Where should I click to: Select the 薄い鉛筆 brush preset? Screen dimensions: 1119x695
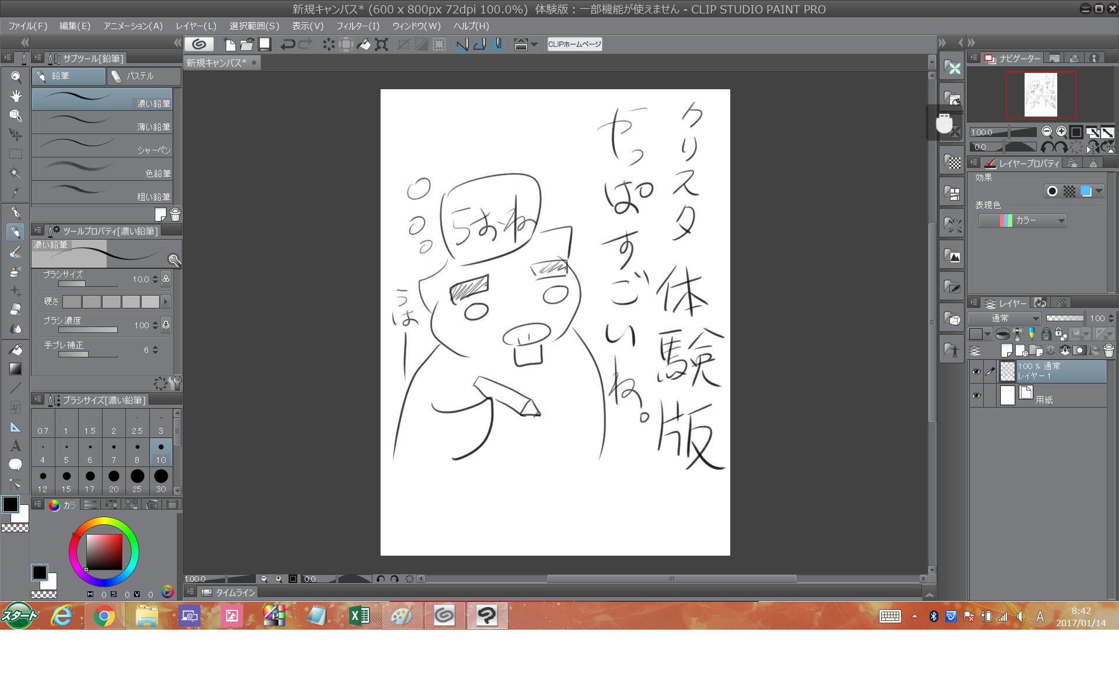point(102,123)
